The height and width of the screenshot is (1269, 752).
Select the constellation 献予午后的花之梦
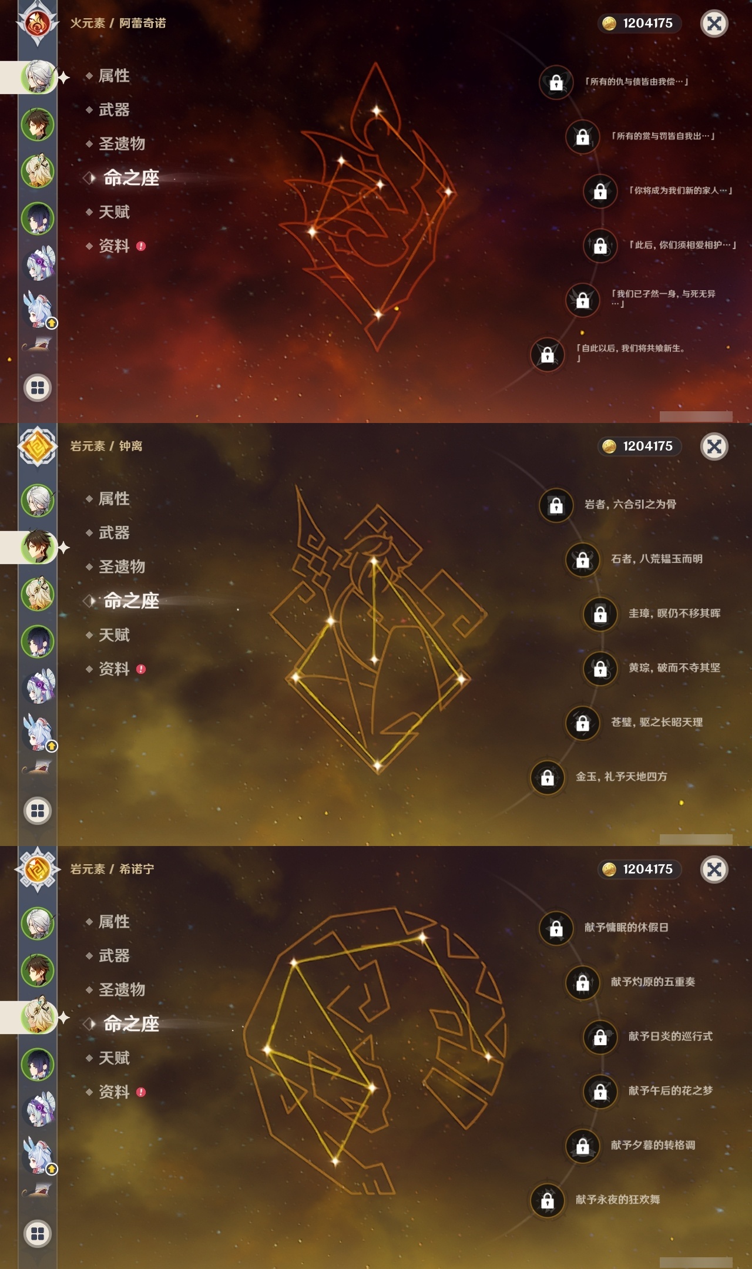[x=670, y=1090]
